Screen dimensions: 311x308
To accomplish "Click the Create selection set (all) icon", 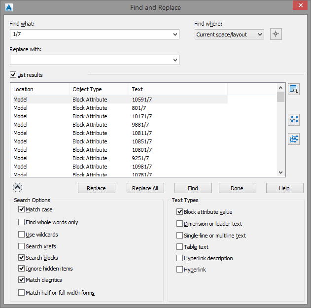I will (x=294, y=139).
